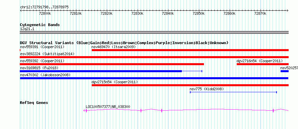
Task: Click the 72830k ruler tick label
Action: [137, 14]
